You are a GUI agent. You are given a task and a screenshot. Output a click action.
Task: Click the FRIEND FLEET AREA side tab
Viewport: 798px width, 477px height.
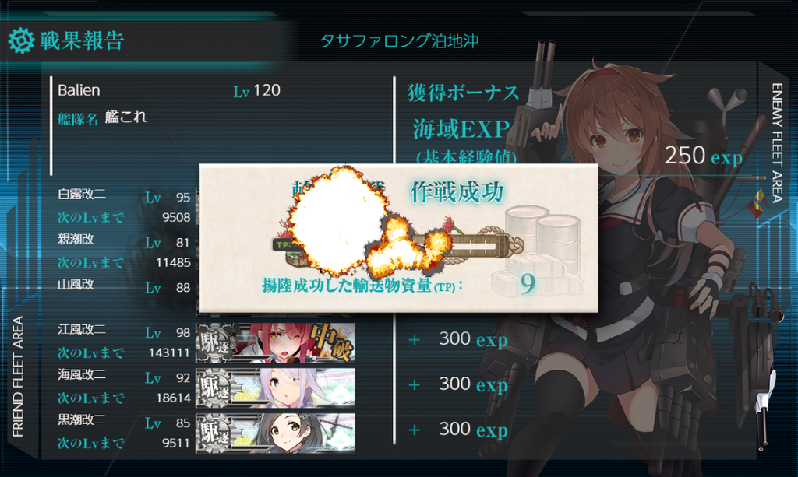(x=19, y=377)
